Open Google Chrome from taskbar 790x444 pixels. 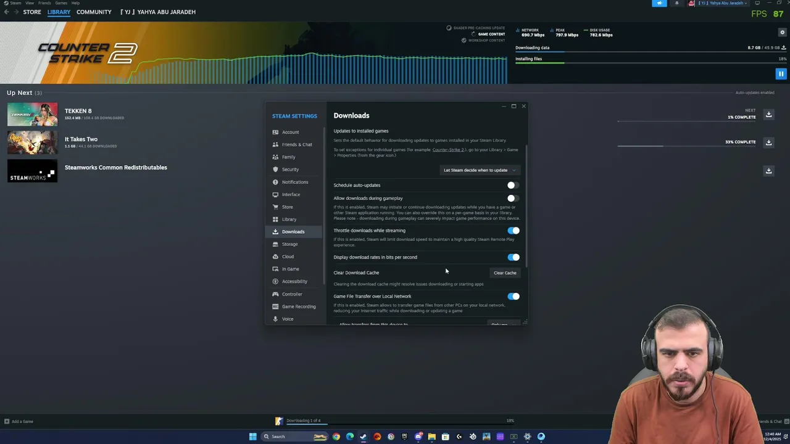[x=336, y=437]
